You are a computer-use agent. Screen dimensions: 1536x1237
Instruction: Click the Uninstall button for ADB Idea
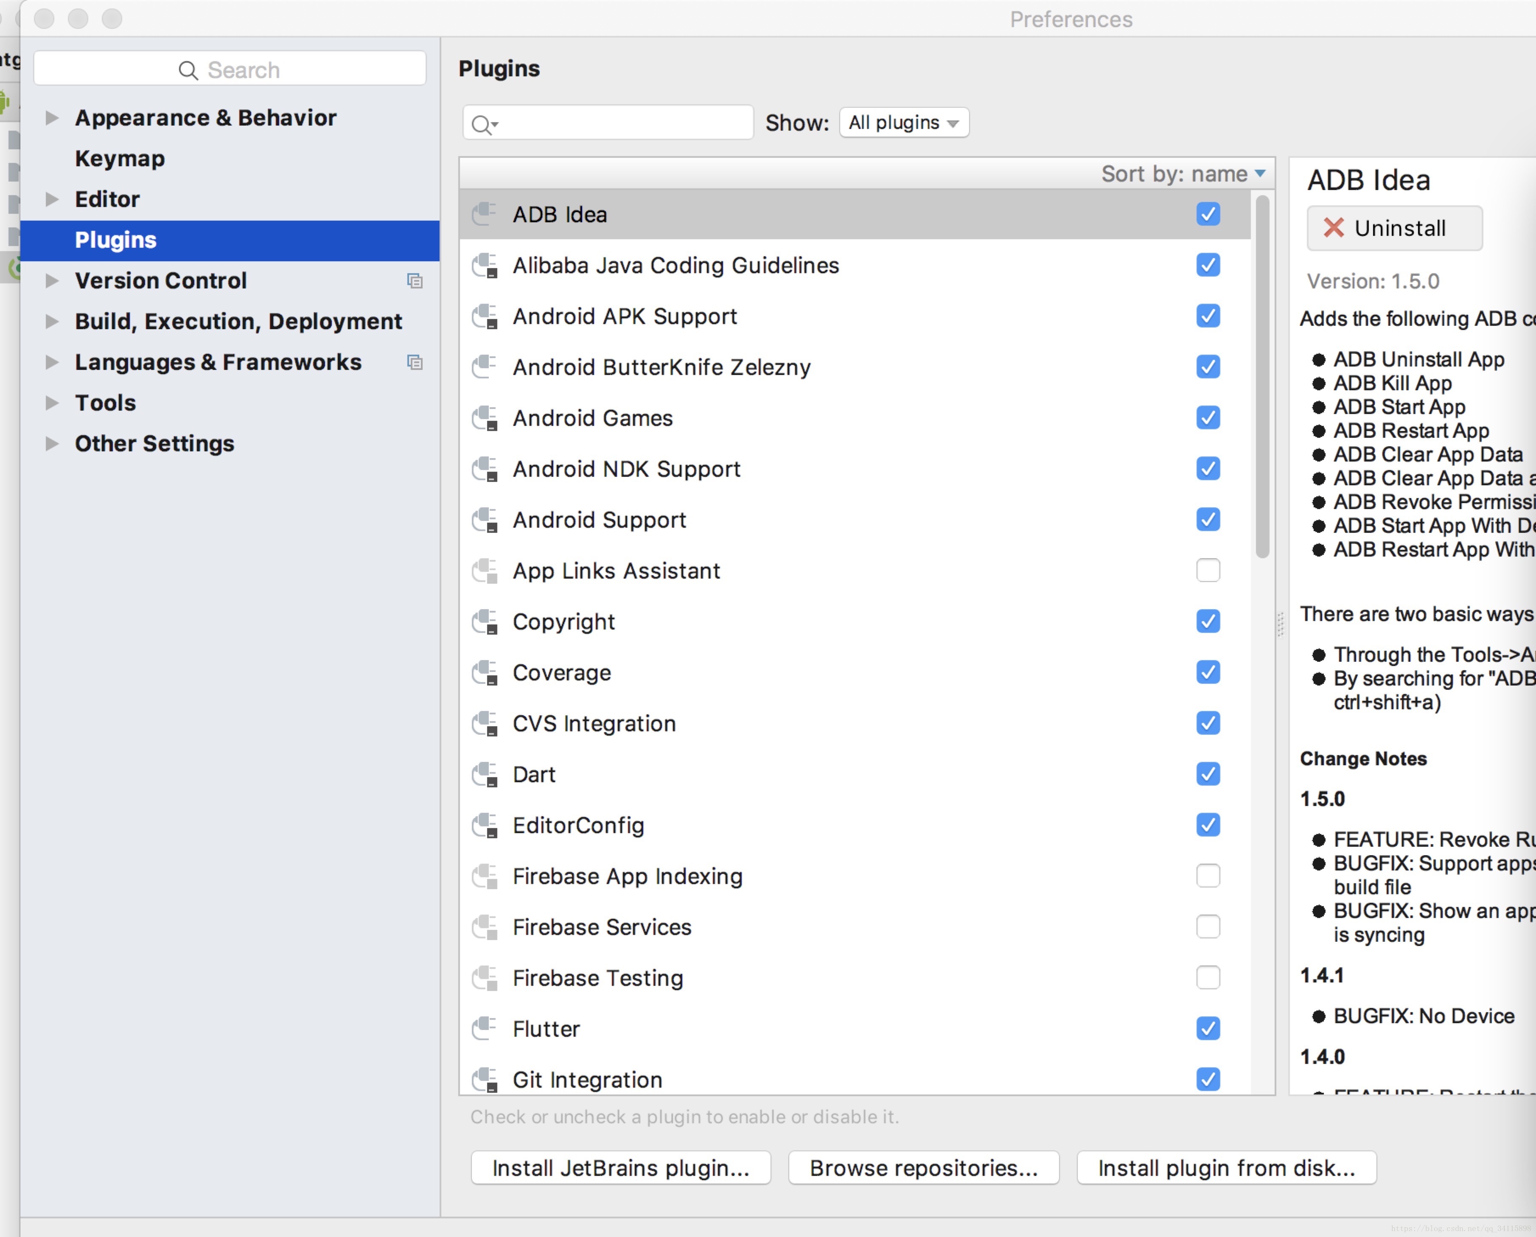pos(1394,228)
